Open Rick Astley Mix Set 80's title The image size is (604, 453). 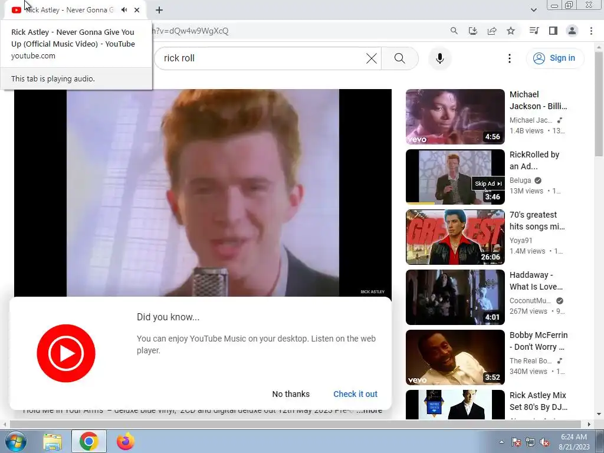coord(538,401)
